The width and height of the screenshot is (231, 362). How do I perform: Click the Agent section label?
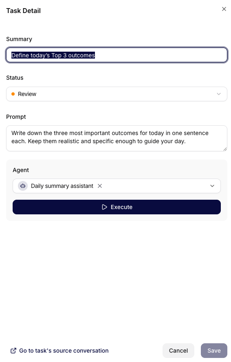(x=21, y=170)
